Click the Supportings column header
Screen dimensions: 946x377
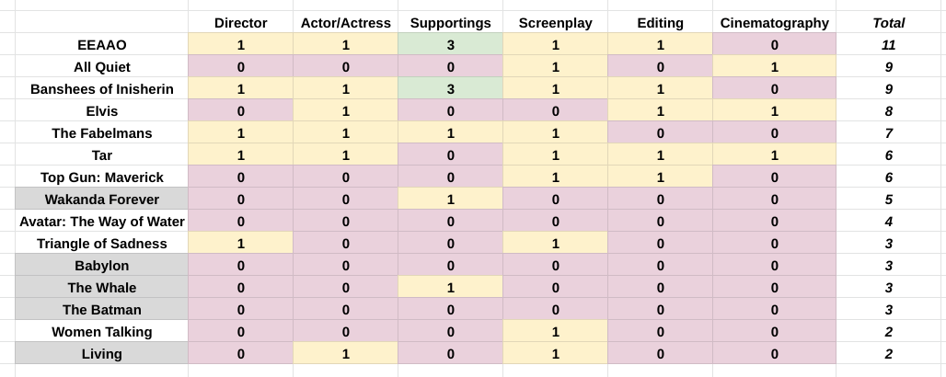click(x=450, y=23)
